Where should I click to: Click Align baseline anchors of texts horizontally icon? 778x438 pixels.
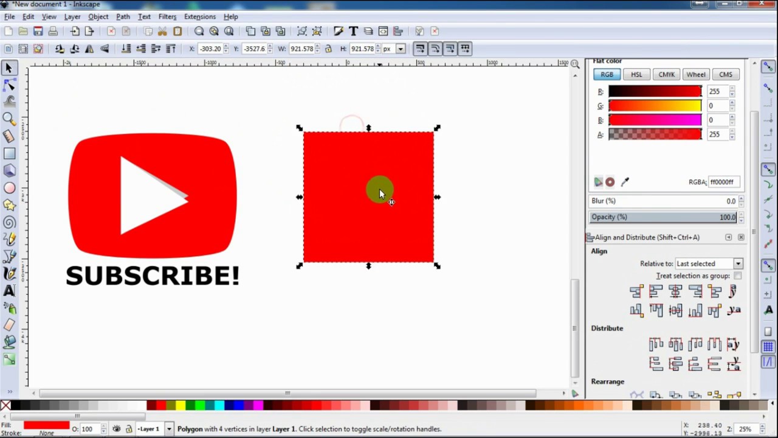click(x=734, y=292)
